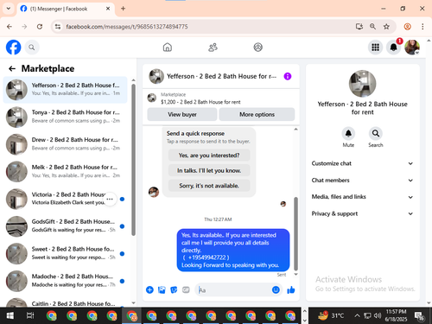Open the $1,200 - 2 Bed 2 Bath listing link
Image resolution: width=432 pixels, height=324 pixels.
(200, 102)
